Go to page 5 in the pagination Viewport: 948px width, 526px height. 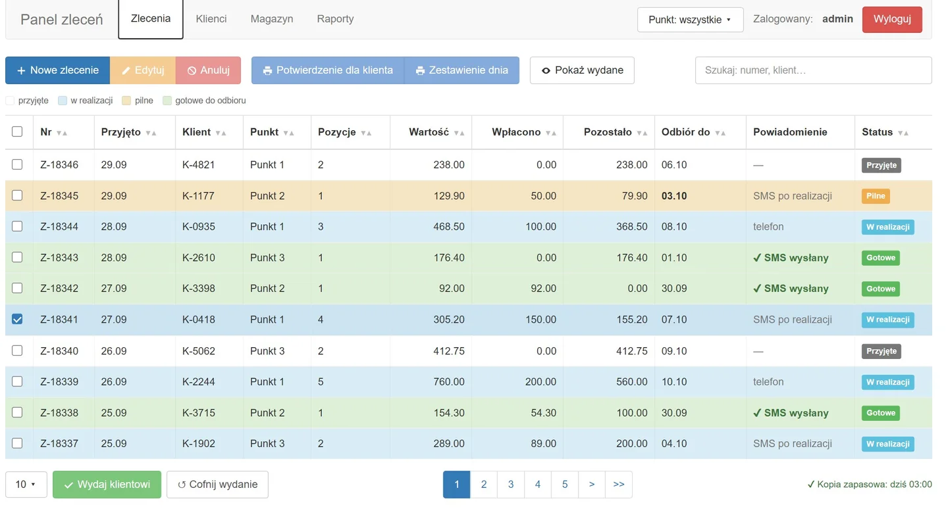[x=565, y=485]
